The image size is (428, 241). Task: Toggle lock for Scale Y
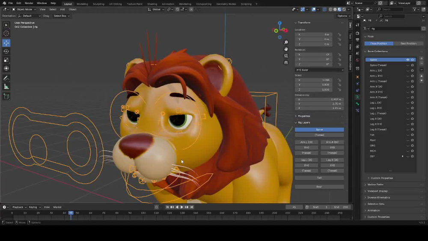pyautogui.click(x=339, y=85)
